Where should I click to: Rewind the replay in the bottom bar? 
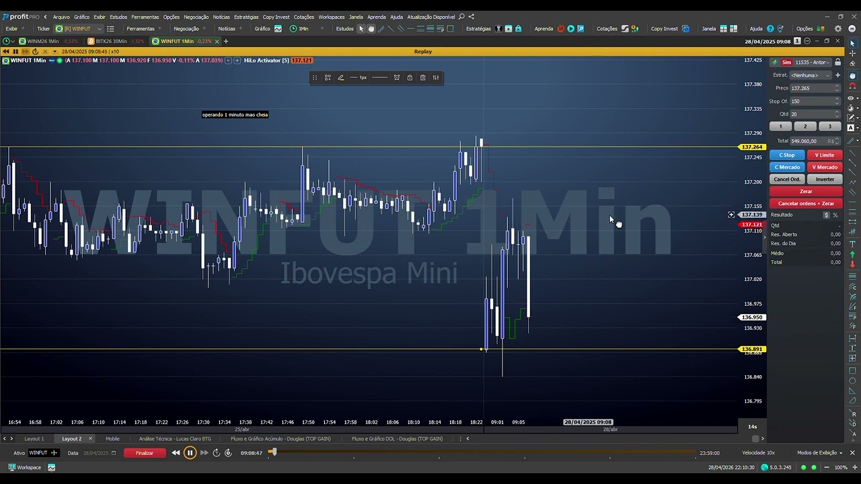coord(176,453)
